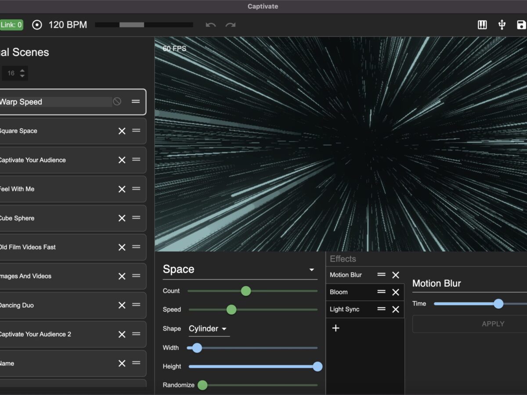
Task: Open the Space visualizer dropdown
Action: click(311, 270)
